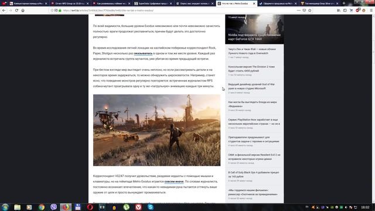
Task: Show the sidebar via toolbar icon
Action: 345,11
